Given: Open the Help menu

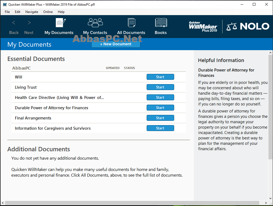Looking at the screenshot, I should 61,12.
